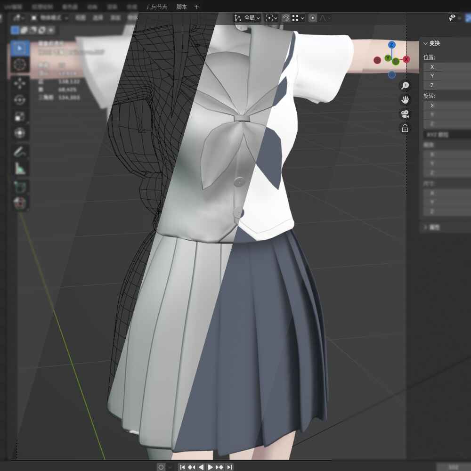Toggle camera view with the camera icon

pos(405,114)
